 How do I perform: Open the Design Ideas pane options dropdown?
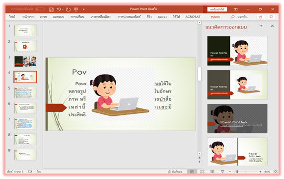(261, 26)
